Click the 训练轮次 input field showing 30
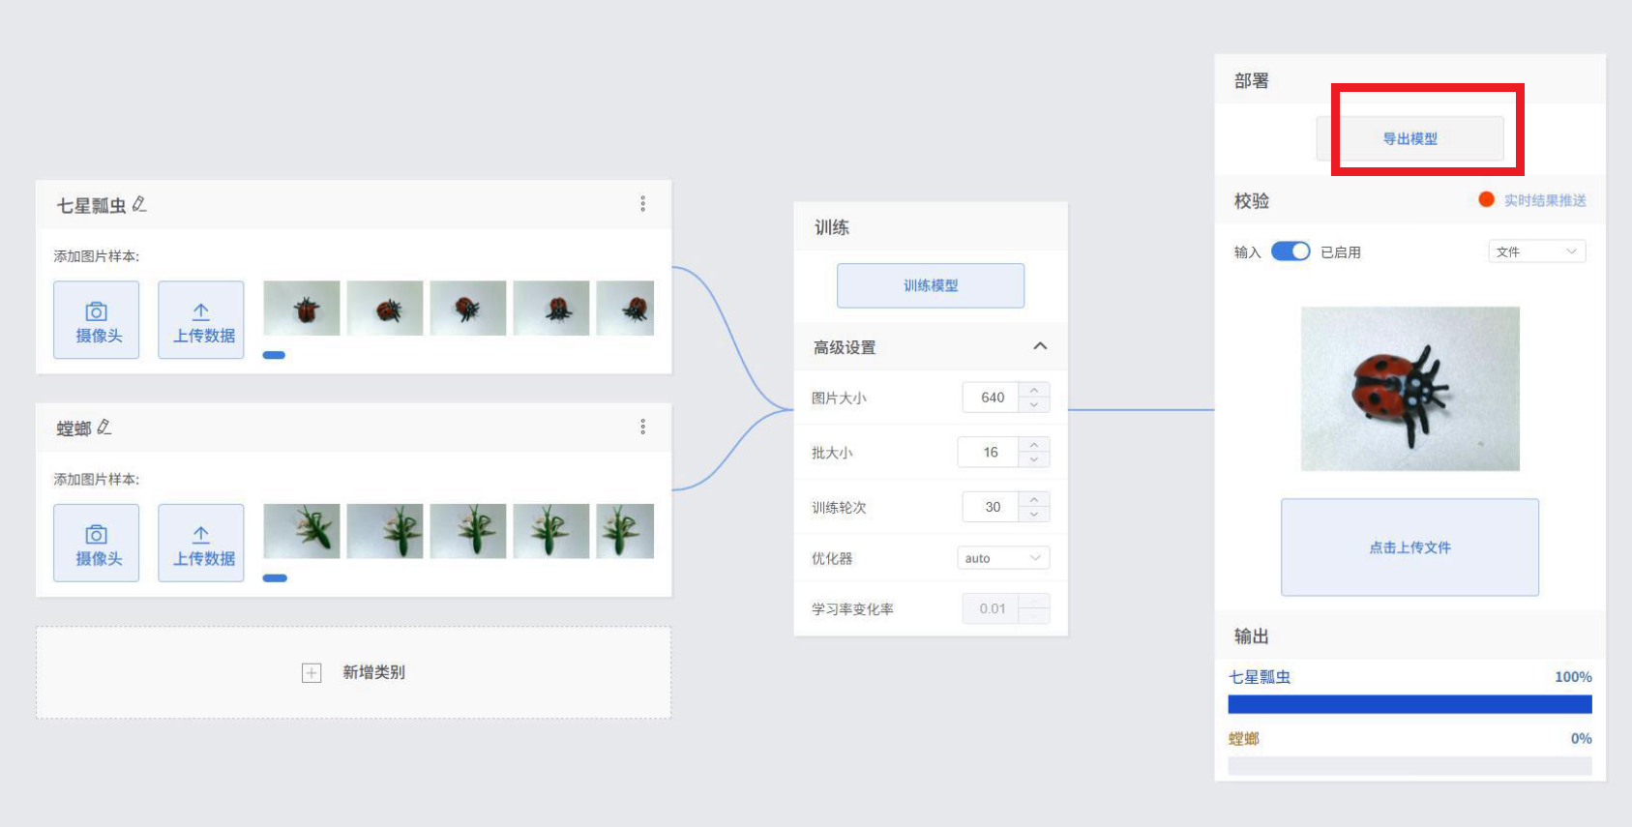 992,507
